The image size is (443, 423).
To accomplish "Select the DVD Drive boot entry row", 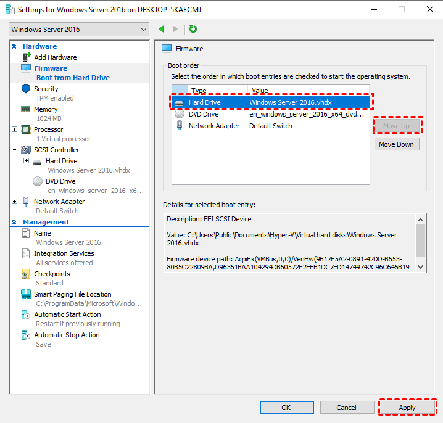I will (271, 114).
